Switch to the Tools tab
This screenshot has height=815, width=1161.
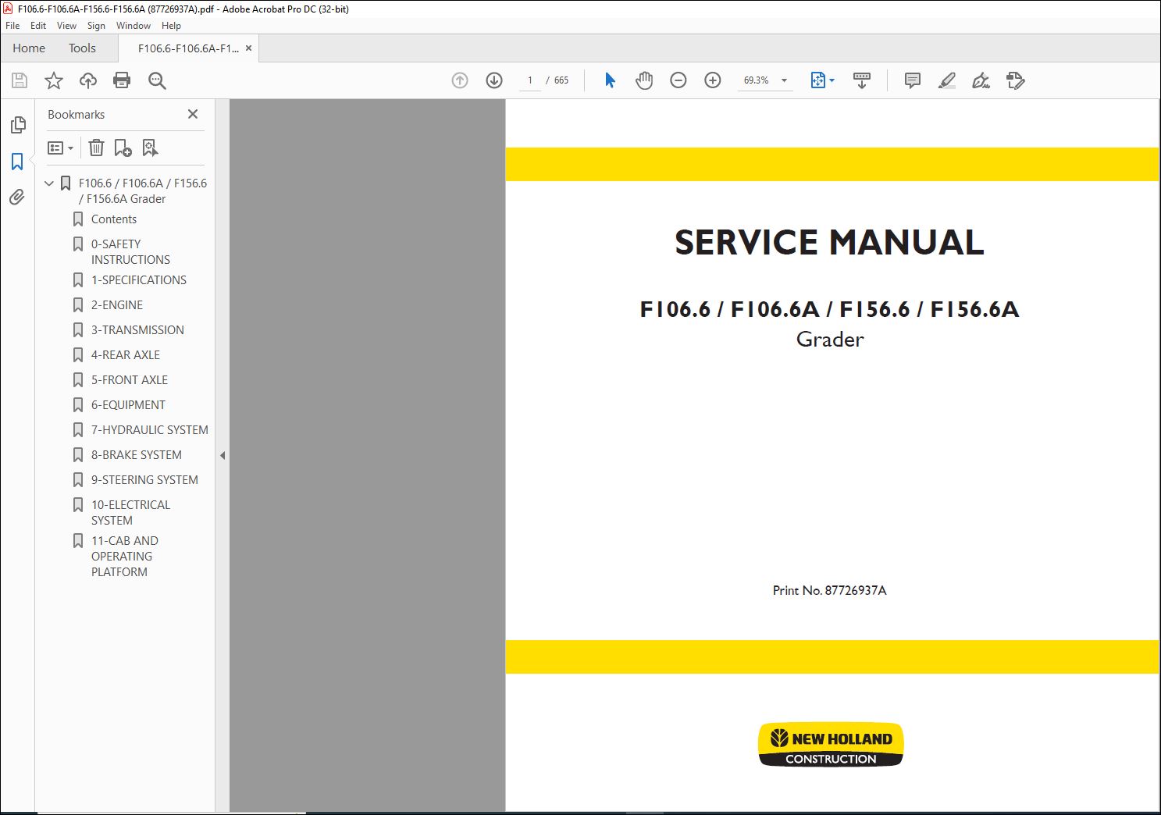point(82,48)
